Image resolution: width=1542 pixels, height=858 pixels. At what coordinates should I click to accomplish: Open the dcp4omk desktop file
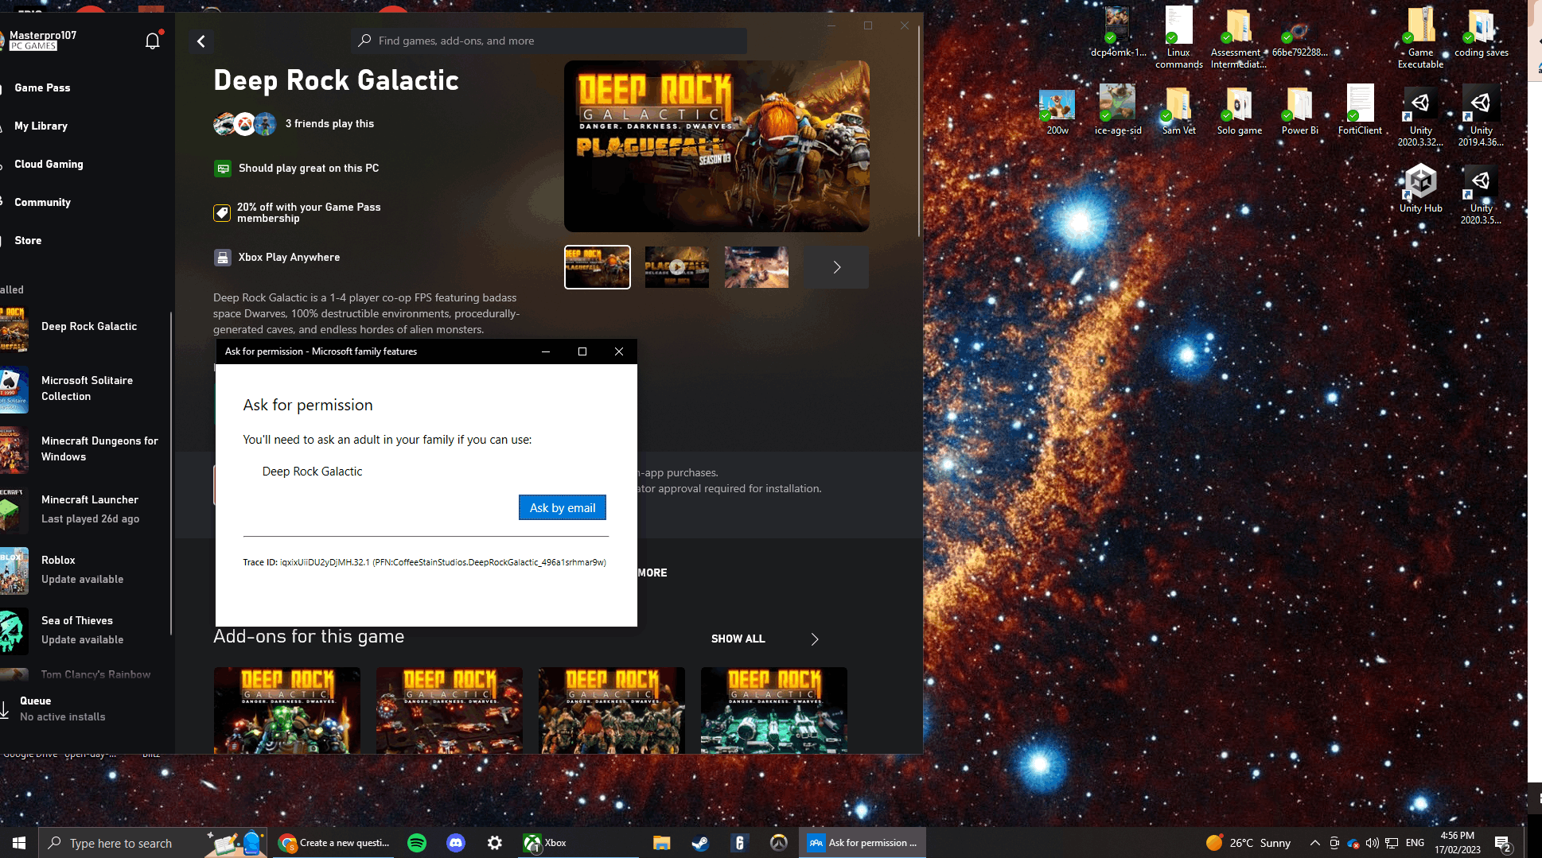click(1118, 32)
